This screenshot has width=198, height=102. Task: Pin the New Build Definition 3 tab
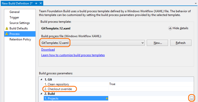pyautogui.click(x=36, y=3)
